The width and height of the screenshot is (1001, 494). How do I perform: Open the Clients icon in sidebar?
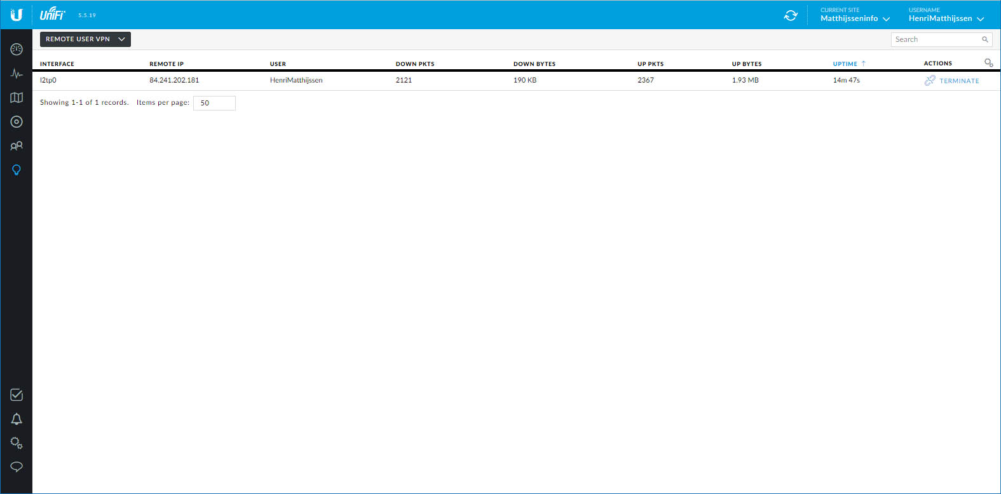tap(17, 146)
